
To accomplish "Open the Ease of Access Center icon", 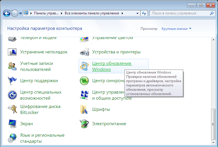I will point(12,95).
